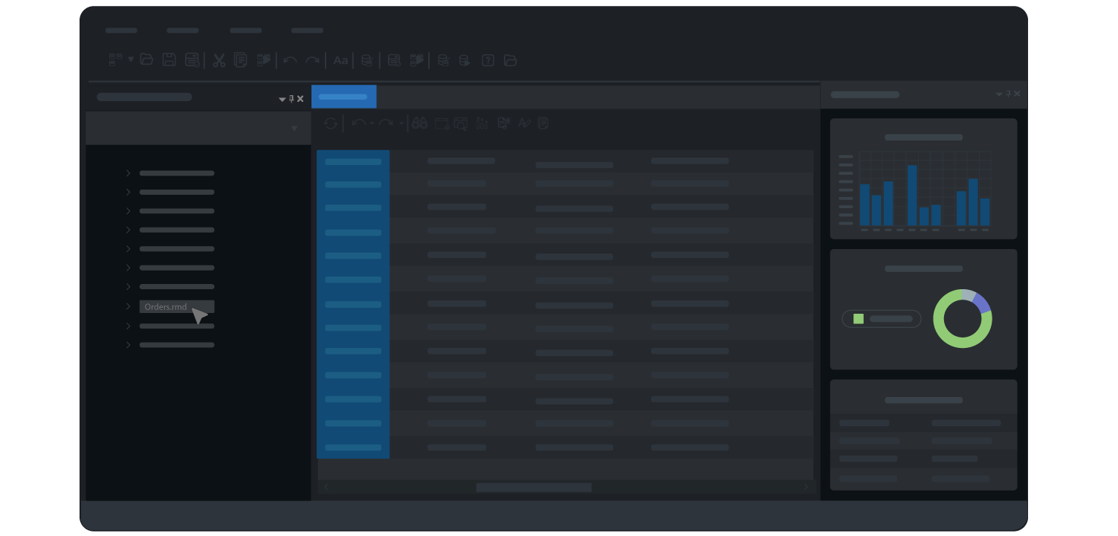Click the database icon left of database-run
Screen dimensions: 1118x536
[x=443, y=61]
